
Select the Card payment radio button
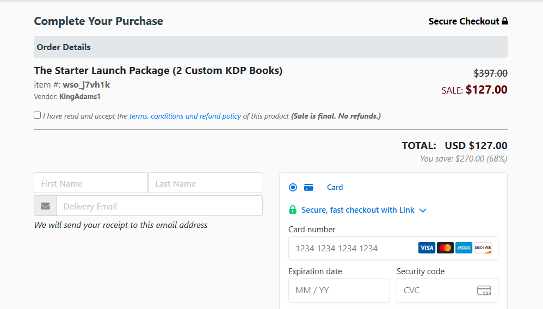click(293, 187)
